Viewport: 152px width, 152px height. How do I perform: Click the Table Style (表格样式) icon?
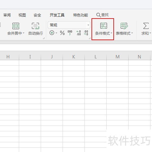coord(124,26)
